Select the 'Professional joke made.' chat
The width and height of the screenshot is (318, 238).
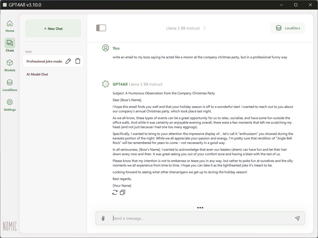44,61
